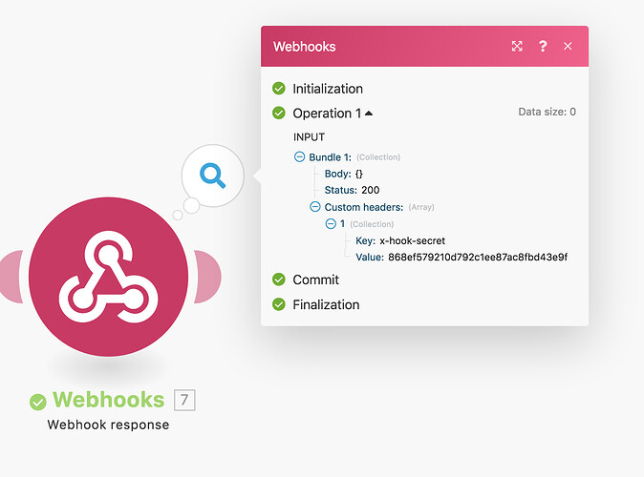Click the module order number 7 box

pyautogui.click(x=184, y=400)
